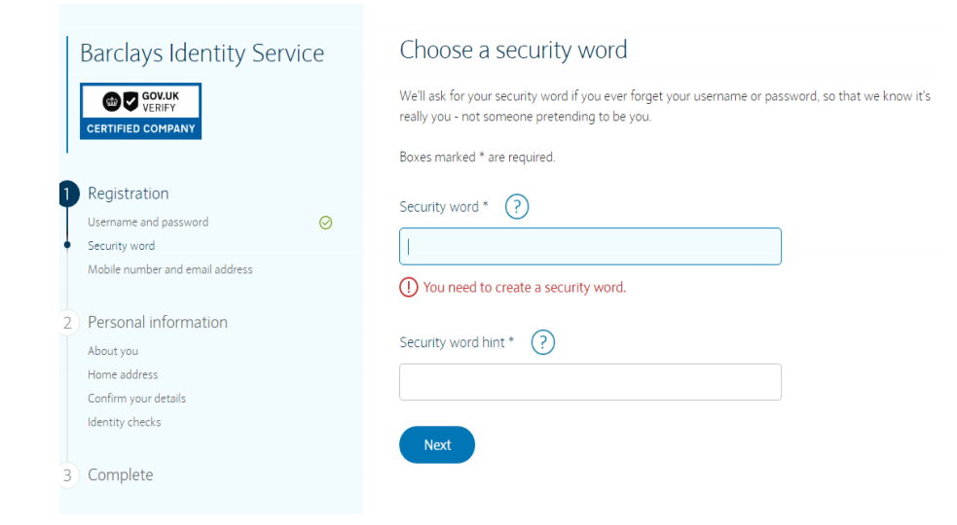The width and height of the screenshot is (957, 525).
Task: Open the Home address step
Action: 123,374
